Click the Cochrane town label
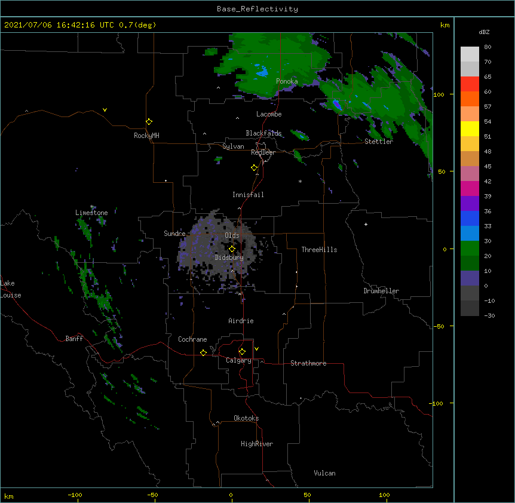This screenshot has height=503, width=515. pyautogui.click(x=192, y=339)
